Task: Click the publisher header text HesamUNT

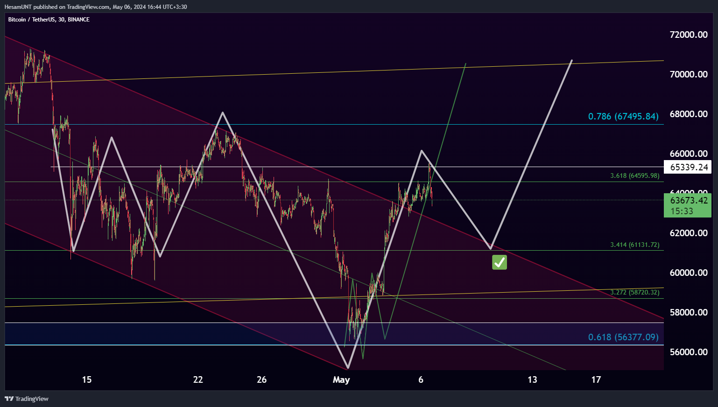Action: coord(18,7)
